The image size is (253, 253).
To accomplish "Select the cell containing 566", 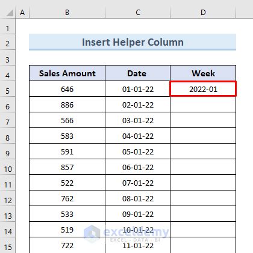I will [67, 120].
